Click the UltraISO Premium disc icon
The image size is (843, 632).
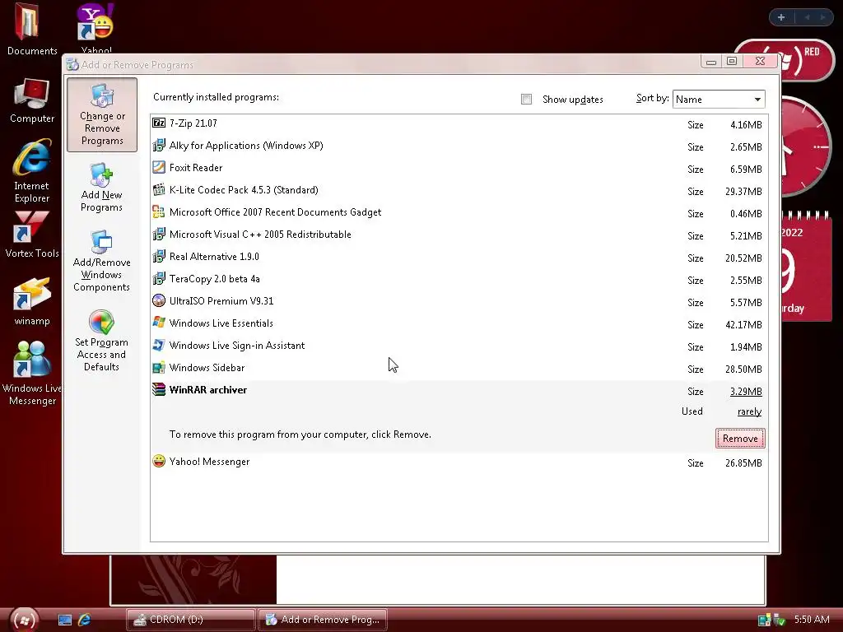click(159, 300)
